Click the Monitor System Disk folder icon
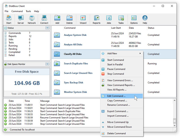Image resolution: width=180 pixels, height=138 pixels. [57, 92]
